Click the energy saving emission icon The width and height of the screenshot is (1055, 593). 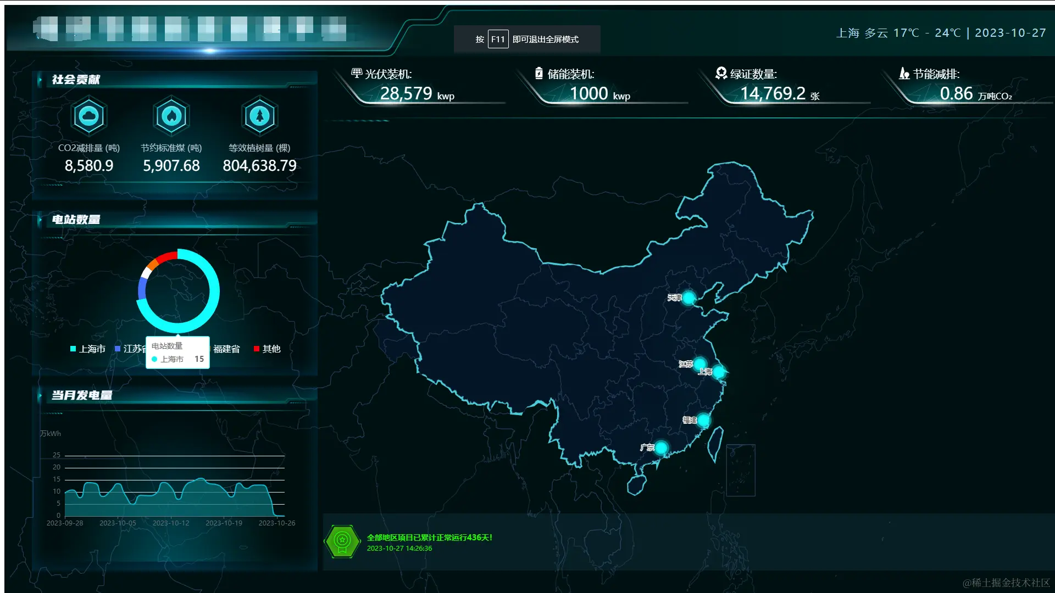[904, 73]
